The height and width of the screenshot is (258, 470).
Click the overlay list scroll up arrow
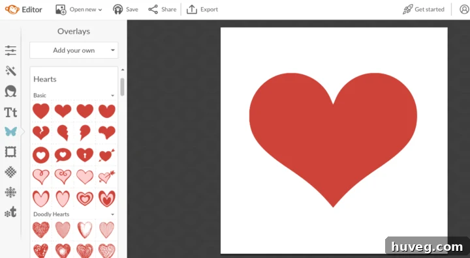[x=123, y=70]
